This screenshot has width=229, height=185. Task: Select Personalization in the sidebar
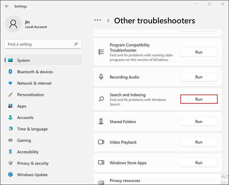coord(43,95)
